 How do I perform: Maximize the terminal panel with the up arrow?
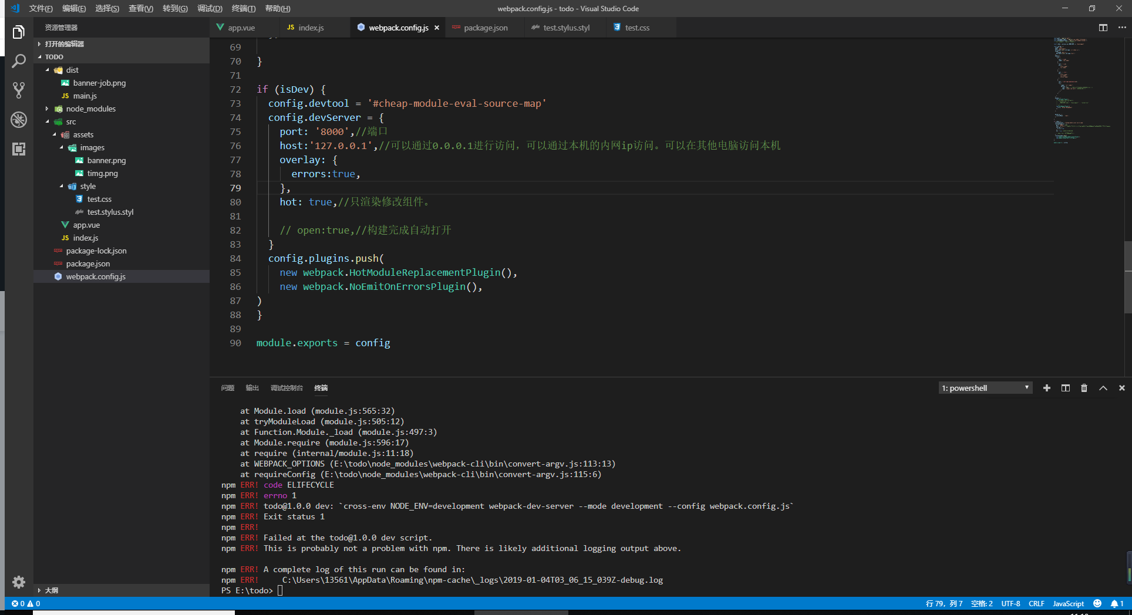tap(1103, 388)
